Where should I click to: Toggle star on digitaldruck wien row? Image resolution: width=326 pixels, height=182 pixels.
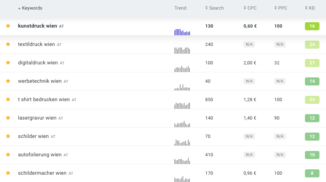pos(8,63)
